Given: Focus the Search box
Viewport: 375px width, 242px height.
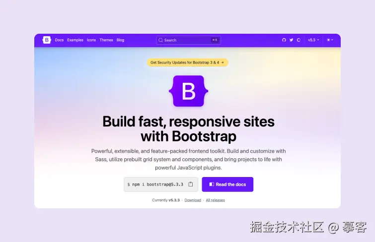Looking at the screenshot, I should 188,40.
